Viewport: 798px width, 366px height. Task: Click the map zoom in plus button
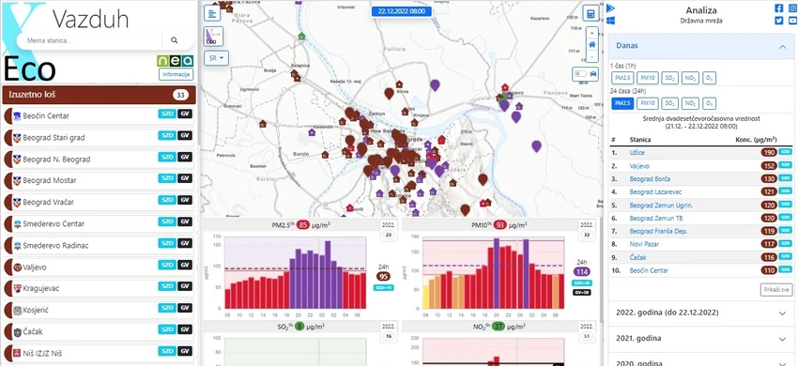coord(591,32)
